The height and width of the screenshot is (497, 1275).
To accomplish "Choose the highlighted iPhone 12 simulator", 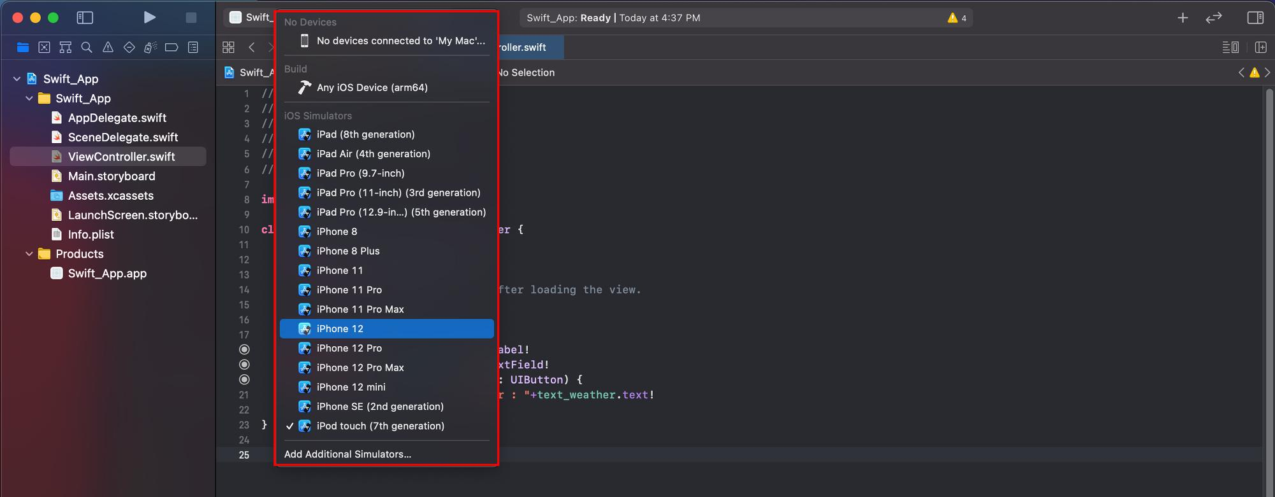I will (x=386, y=329).
